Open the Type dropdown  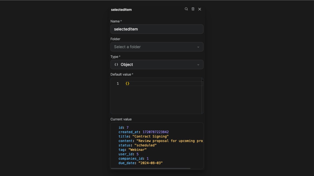click(157, 64)
